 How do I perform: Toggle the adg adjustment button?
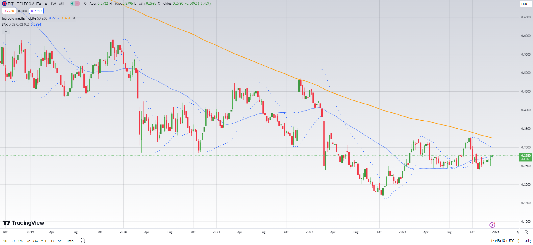(x=528, y=241)
